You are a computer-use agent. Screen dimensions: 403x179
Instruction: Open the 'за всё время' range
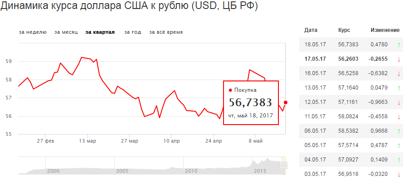tap(166, 32)
